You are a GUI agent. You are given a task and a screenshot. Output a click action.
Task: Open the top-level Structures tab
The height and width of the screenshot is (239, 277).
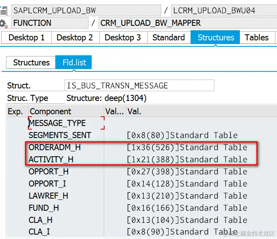[215, 38]
